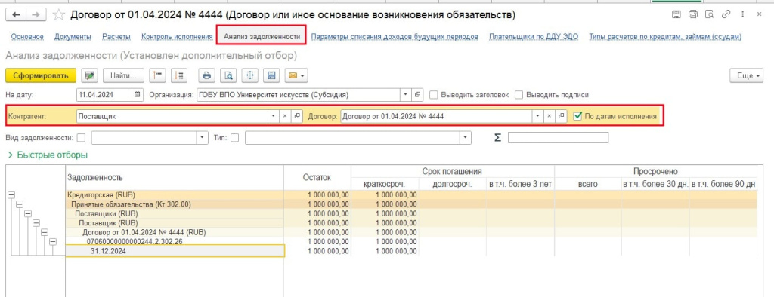Click the Найти... button
The width and height of the screenshot is (774, 297).
click(123, 75)
